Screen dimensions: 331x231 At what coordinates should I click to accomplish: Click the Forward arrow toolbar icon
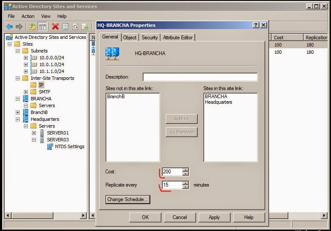pos(19,26)
